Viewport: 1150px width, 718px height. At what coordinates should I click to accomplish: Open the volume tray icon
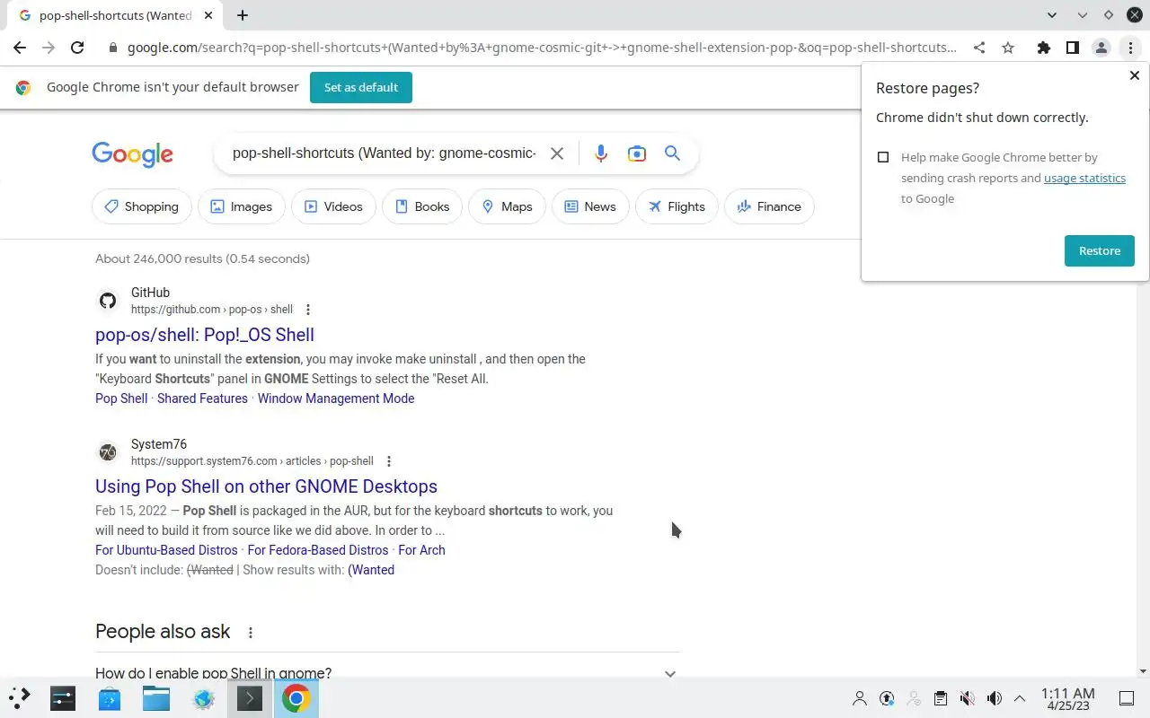(994, 698)
